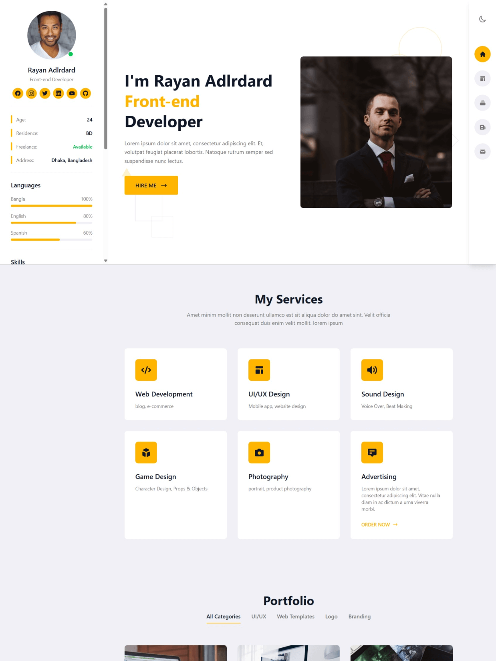
Task: Click the home icon in right navigation
Action: click(482, 54)
